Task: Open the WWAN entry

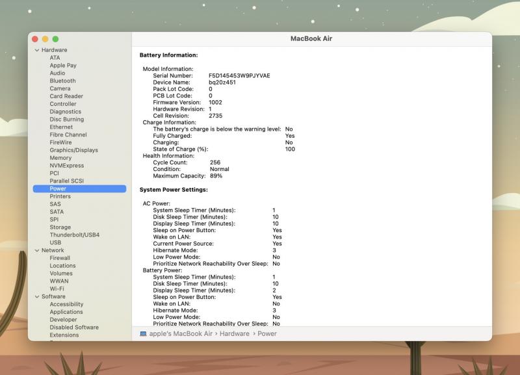Action: point(59,281)
